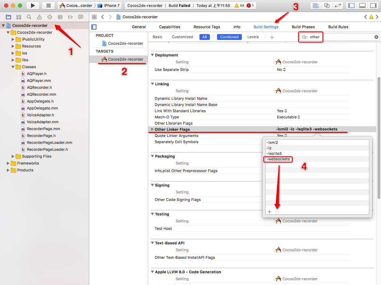Open the Resource Tags tab

click(x=207, y=27)
